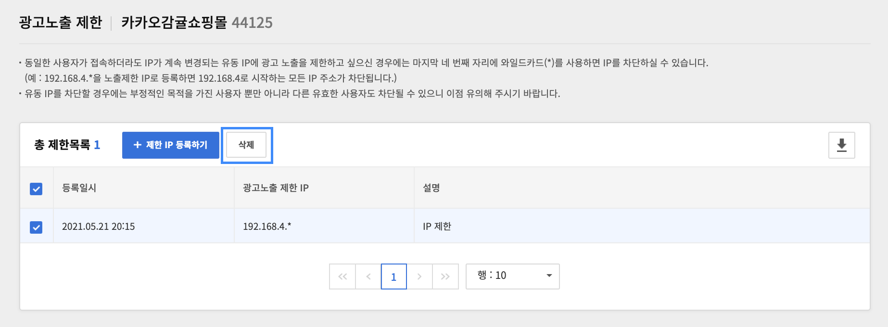The height and width of the screenshot is (327, 888).
Task: Jump to last page with double-right arrow
Action: point(445,277)
